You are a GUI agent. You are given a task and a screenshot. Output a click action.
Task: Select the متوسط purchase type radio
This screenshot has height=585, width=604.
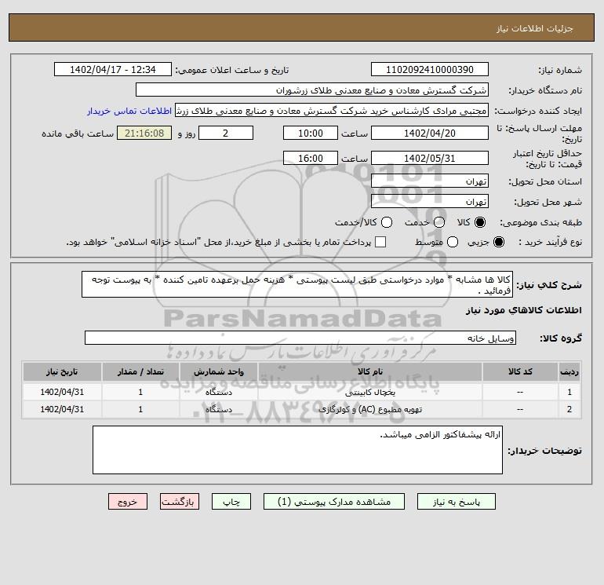click(453, 242)
